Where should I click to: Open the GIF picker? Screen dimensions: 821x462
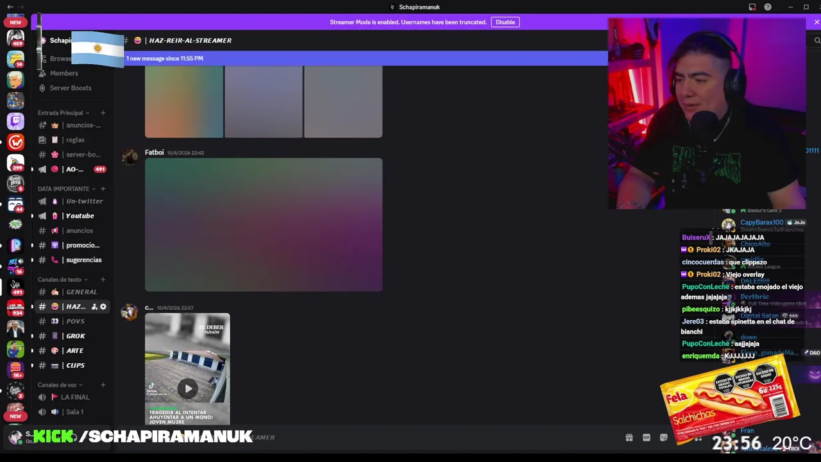click(x=647, y=438)
